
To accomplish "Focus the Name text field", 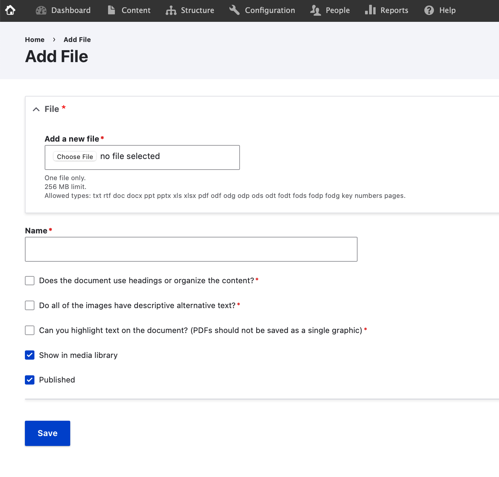I will tap(191, 249).
